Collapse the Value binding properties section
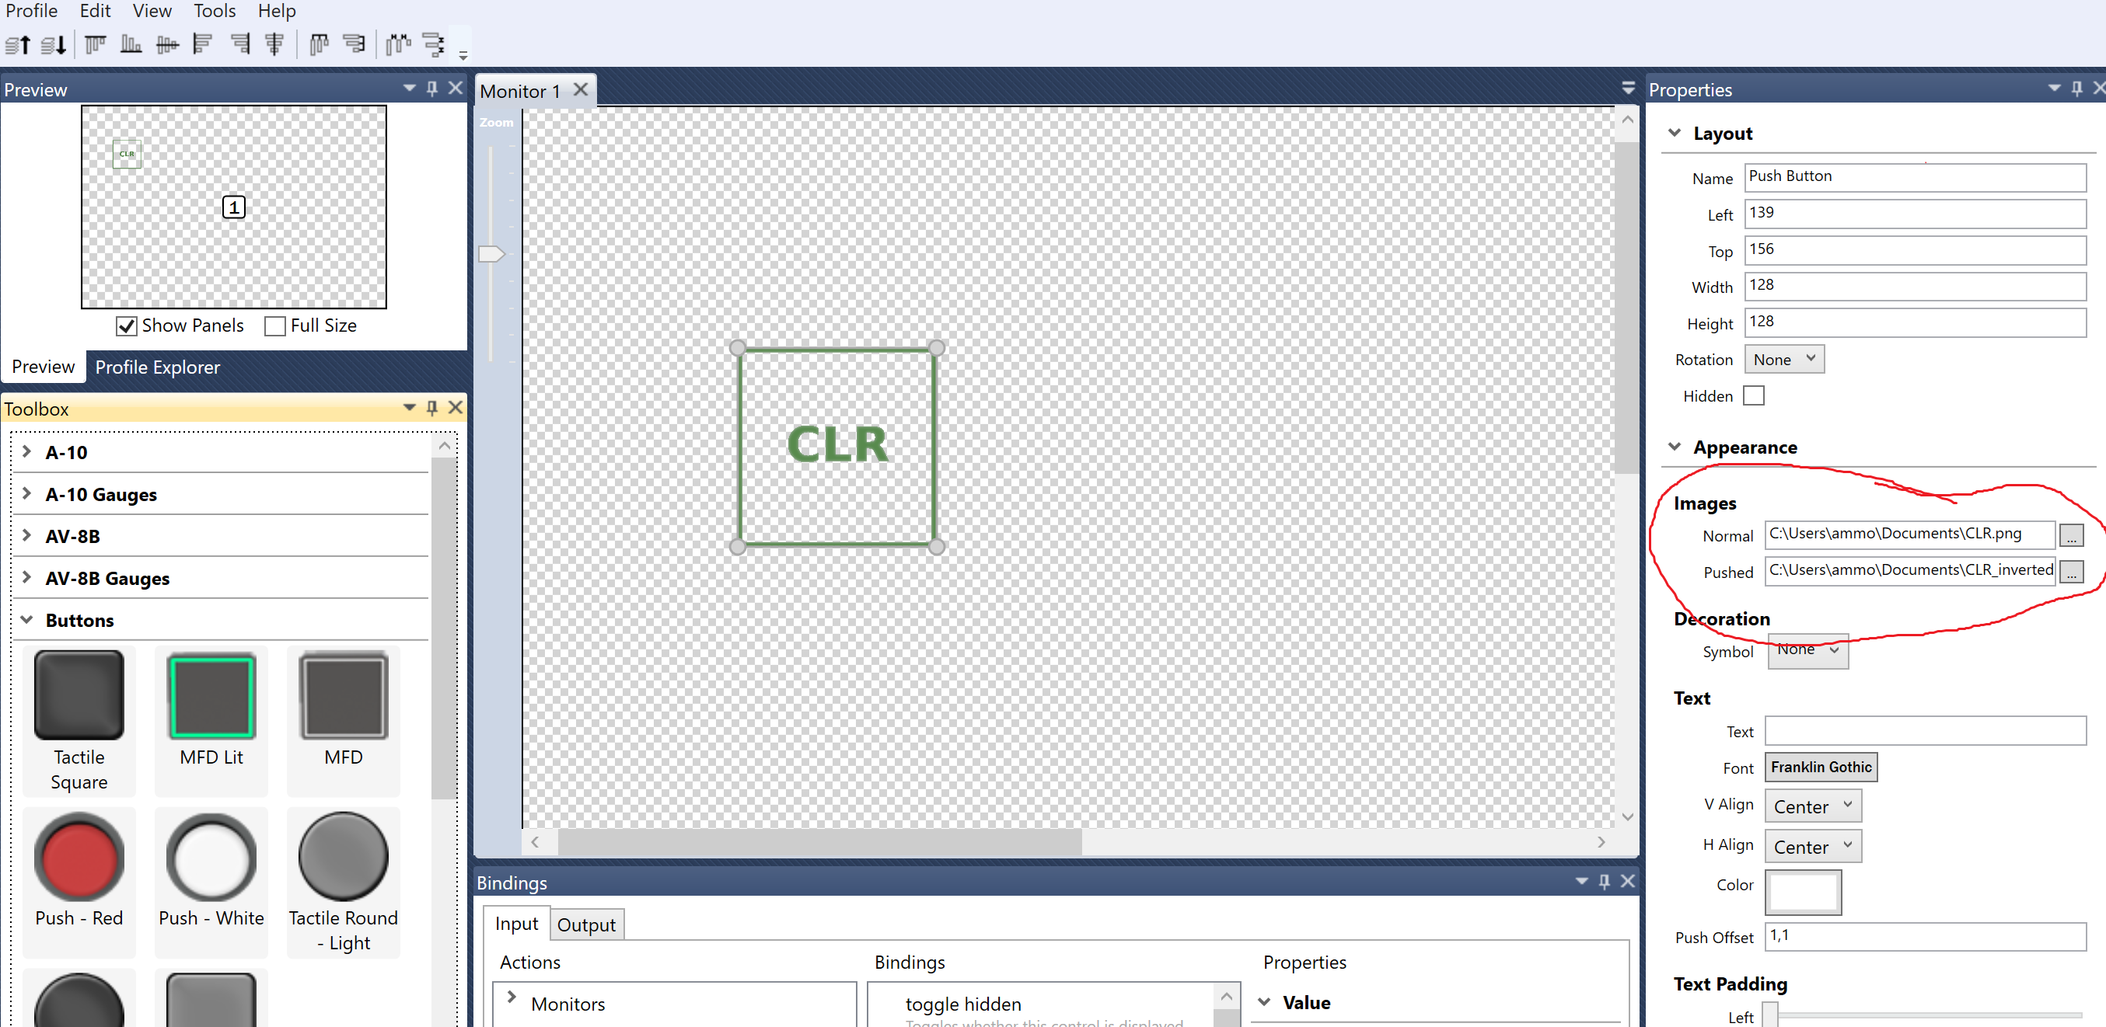 click(x=1264, y=1001)
